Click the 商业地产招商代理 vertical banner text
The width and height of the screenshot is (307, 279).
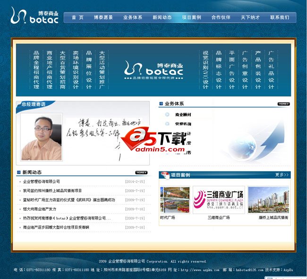(49, 70)
